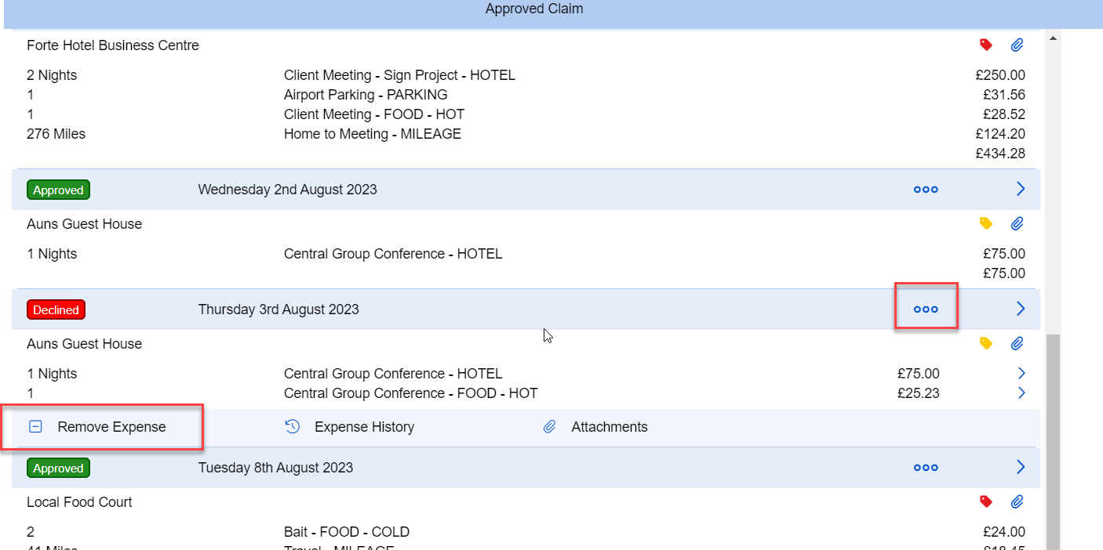
Task: Open the £75.00 HOTEL line item chevron
Action: click(x=1021, y=373)
